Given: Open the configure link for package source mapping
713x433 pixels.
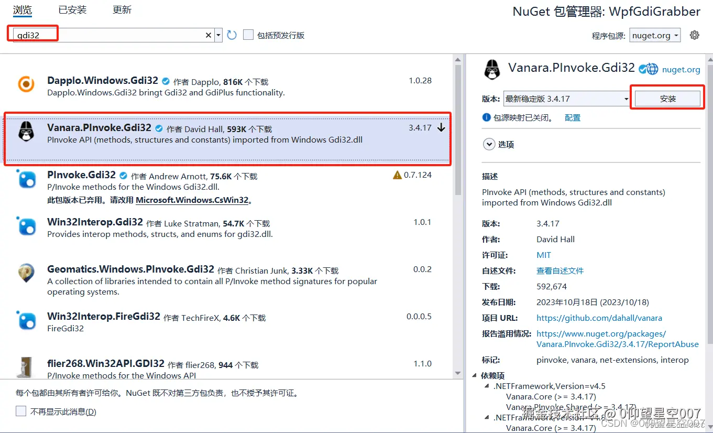Looking at the screenshot, I should point(573,117).
